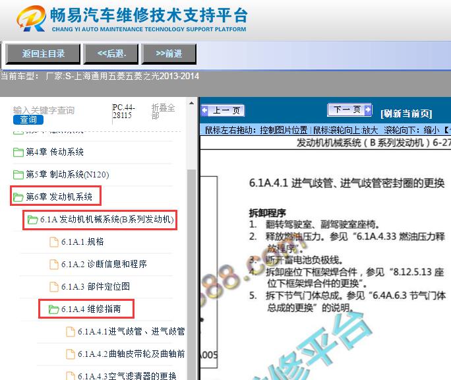Go back using the <<后退 button
The image size is (451, 380).
click(111, 54)
